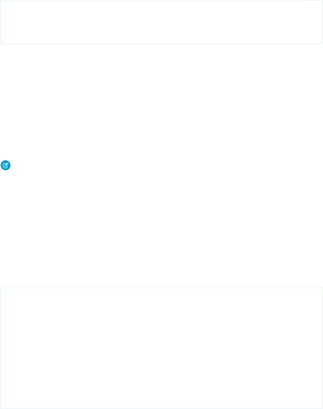The width and height of the screenshot is (323, 409).
Task: Click inside the top empty bordered box
Action: (161, 22)
